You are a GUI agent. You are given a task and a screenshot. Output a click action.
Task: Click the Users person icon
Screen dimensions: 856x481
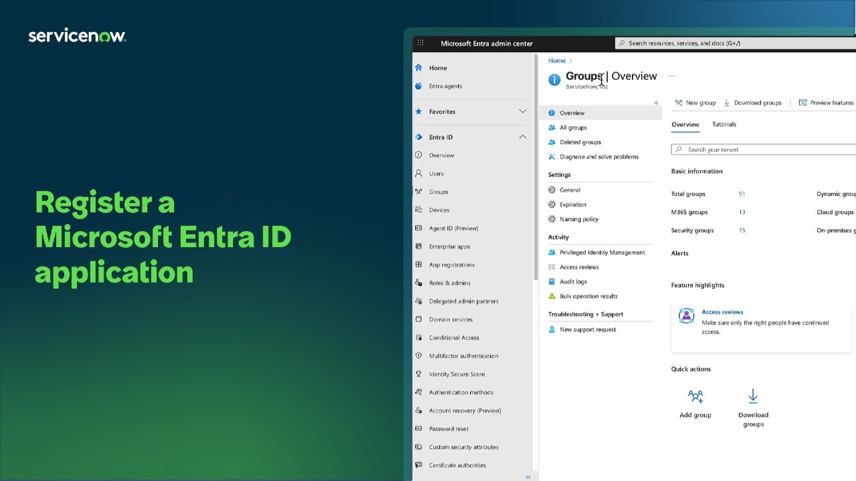click(419, 173)
